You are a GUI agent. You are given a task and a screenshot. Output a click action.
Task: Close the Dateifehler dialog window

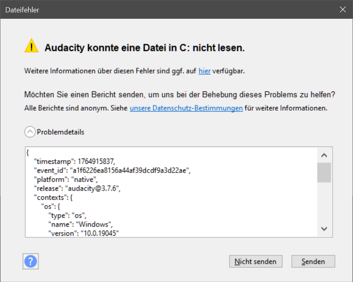click(x=342, y=10)
